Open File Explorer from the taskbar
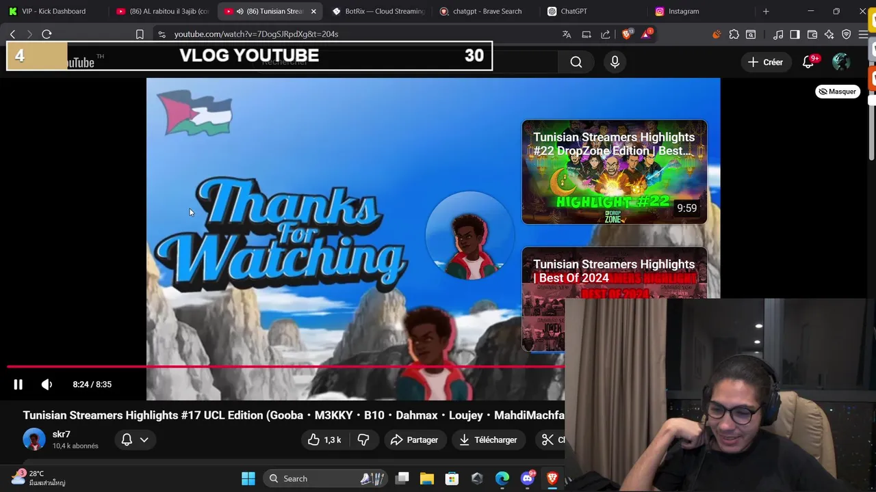 coord(427,479)
